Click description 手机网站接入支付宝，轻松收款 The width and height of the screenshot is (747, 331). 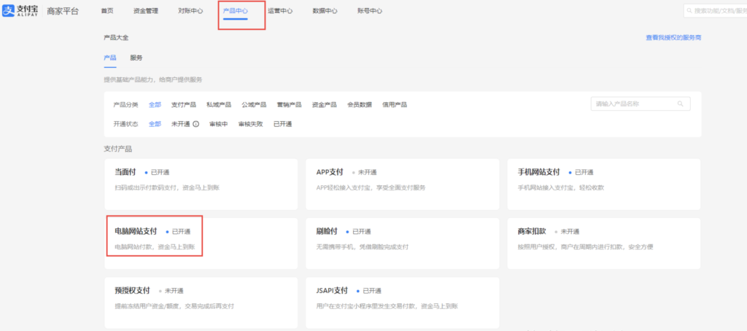(x=561, y=187)
